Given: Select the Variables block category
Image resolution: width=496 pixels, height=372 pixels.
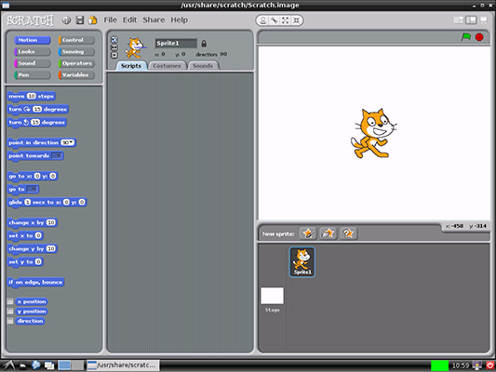Looking at the screenshot, I should (76, 75).
